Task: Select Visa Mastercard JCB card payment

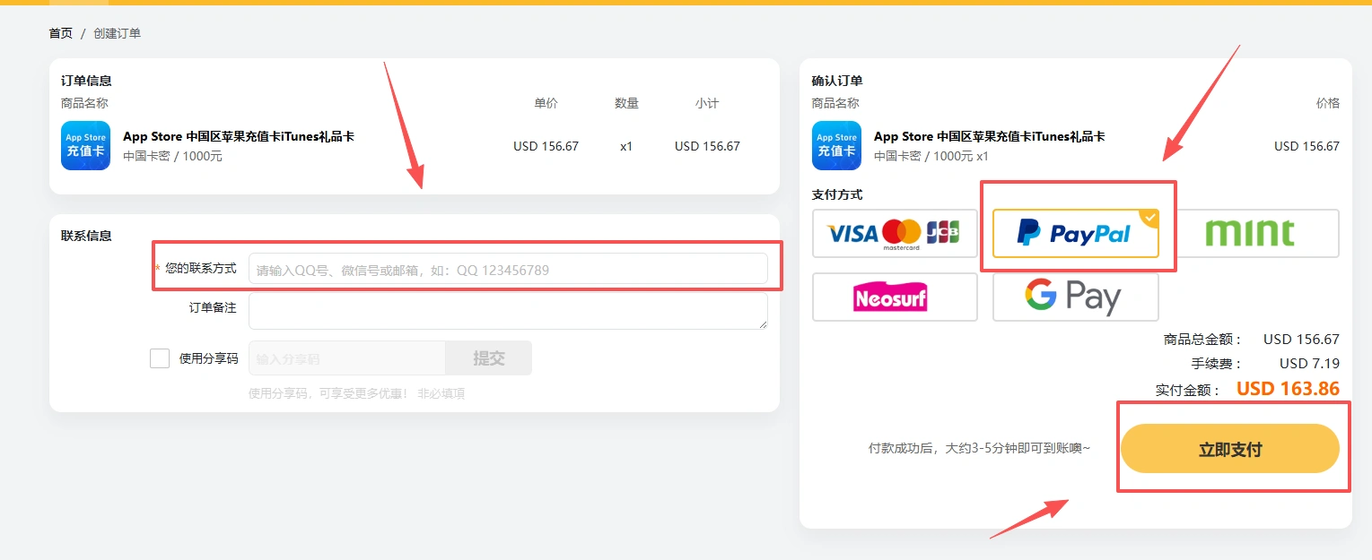Action: [x=894, y=234]
